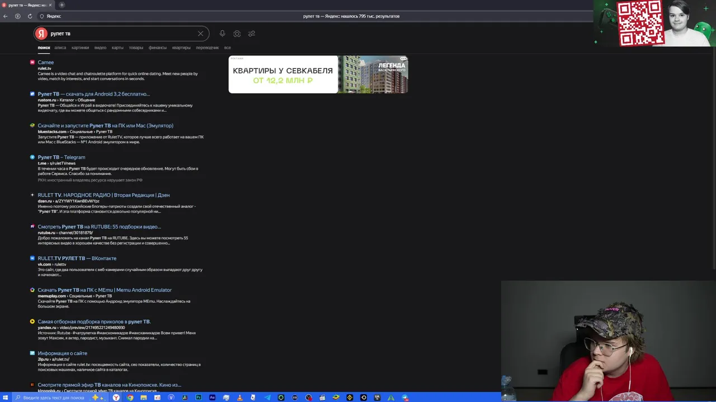Open Самая отборная подборка приколов result
Screen dimensions: 716x402
pos(94,322)
